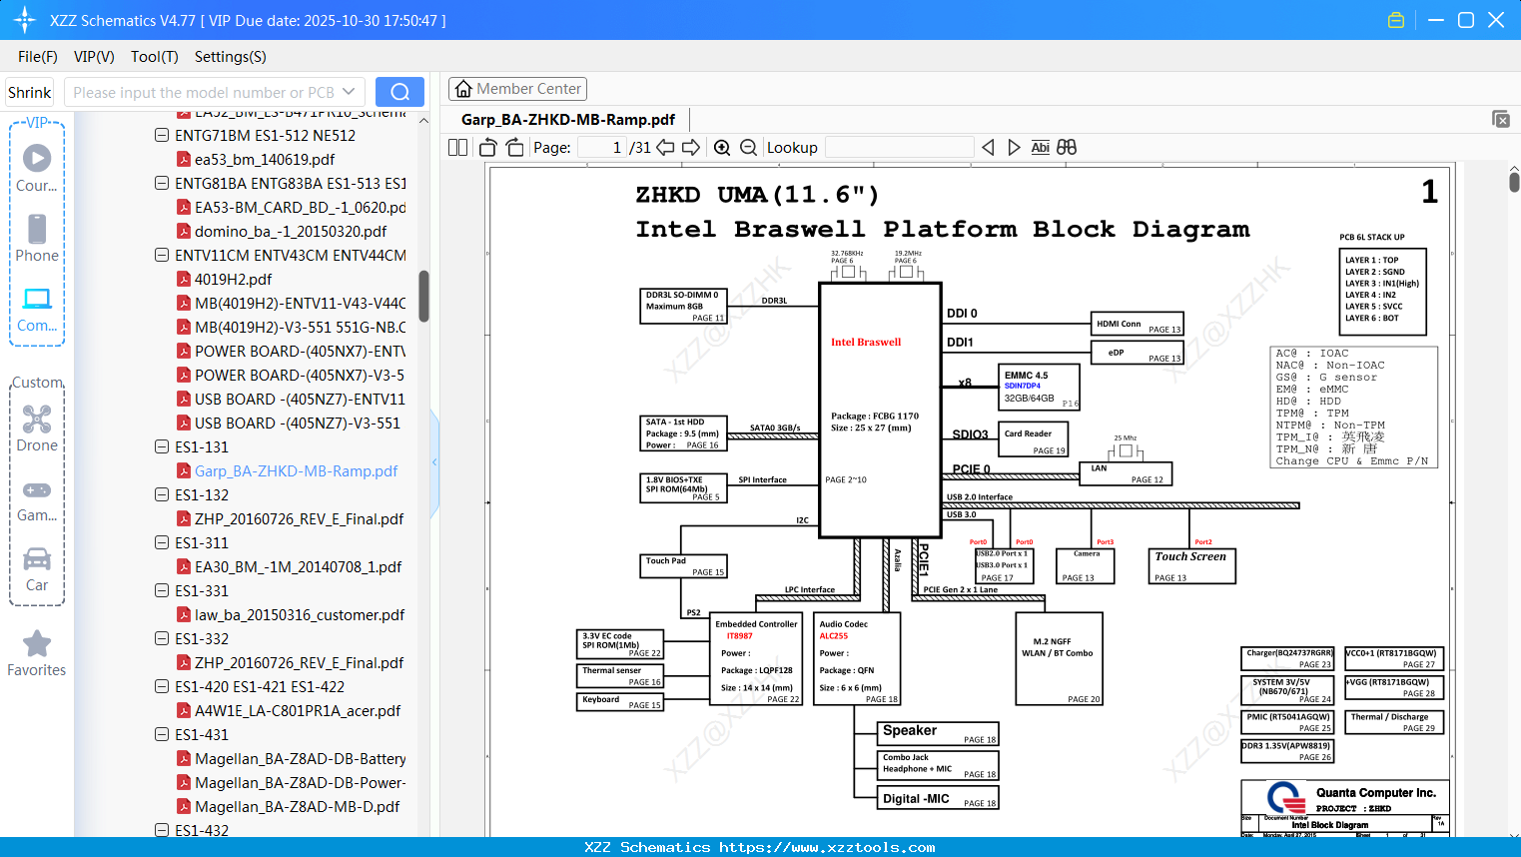
Task: Go to the previous PDF page arrow
Action: pos(665,148)
